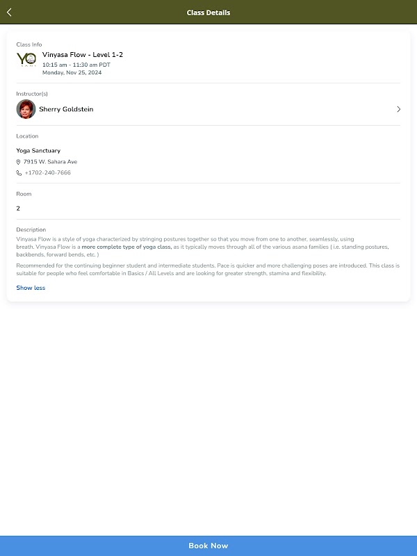
Task: Click the Class Details header title
Action: 208,13
